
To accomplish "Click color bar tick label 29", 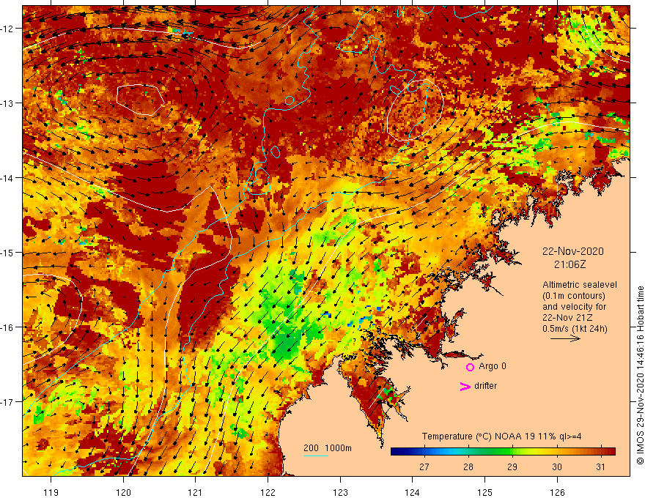I will point(512,467).
